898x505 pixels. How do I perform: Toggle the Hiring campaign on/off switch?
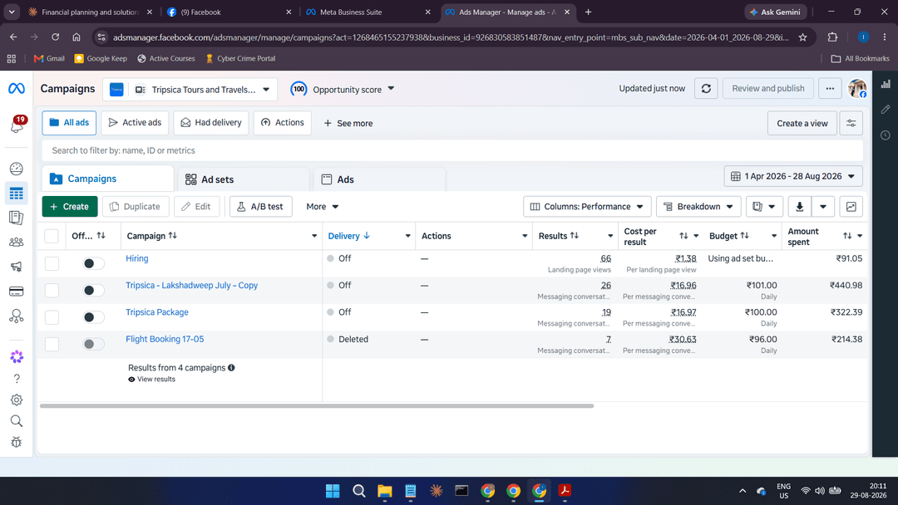94,263
